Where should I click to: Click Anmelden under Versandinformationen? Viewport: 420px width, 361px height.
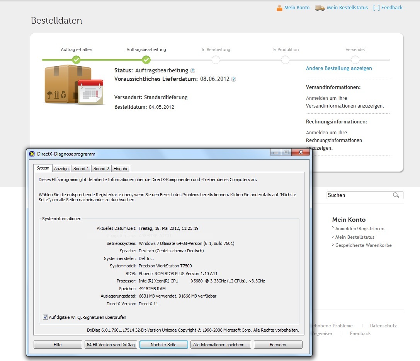(317, 98)
